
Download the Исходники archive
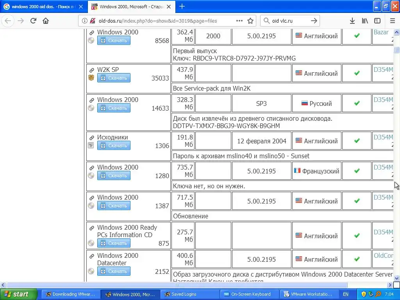114,145
